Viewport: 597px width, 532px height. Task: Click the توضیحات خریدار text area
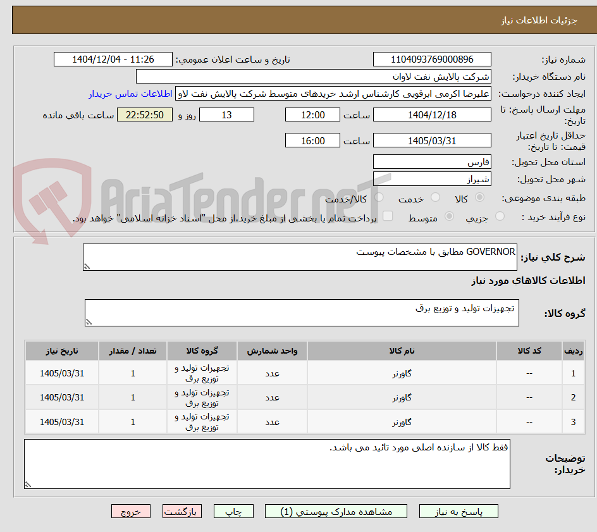[x=268, y=464]
